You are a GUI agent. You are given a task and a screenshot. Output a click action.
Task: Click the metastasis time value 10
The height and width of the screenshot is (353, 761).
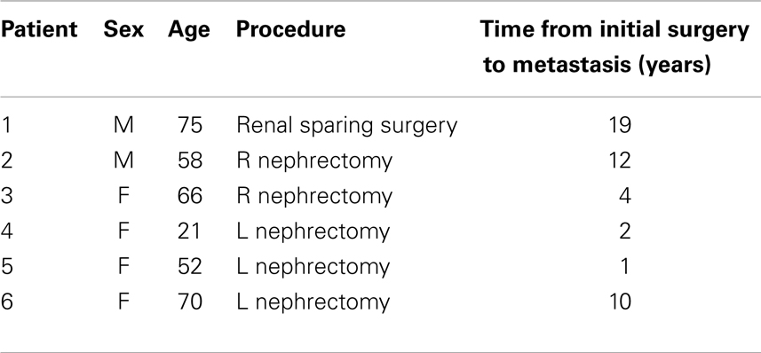pos(619,302)
